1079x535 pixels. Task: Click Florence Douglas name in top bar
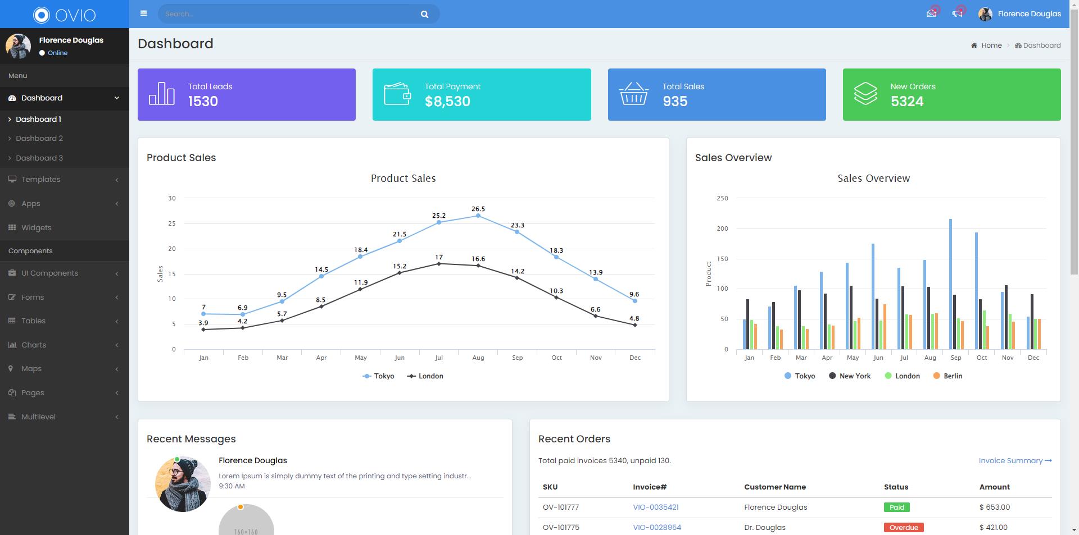(1030, 14)
